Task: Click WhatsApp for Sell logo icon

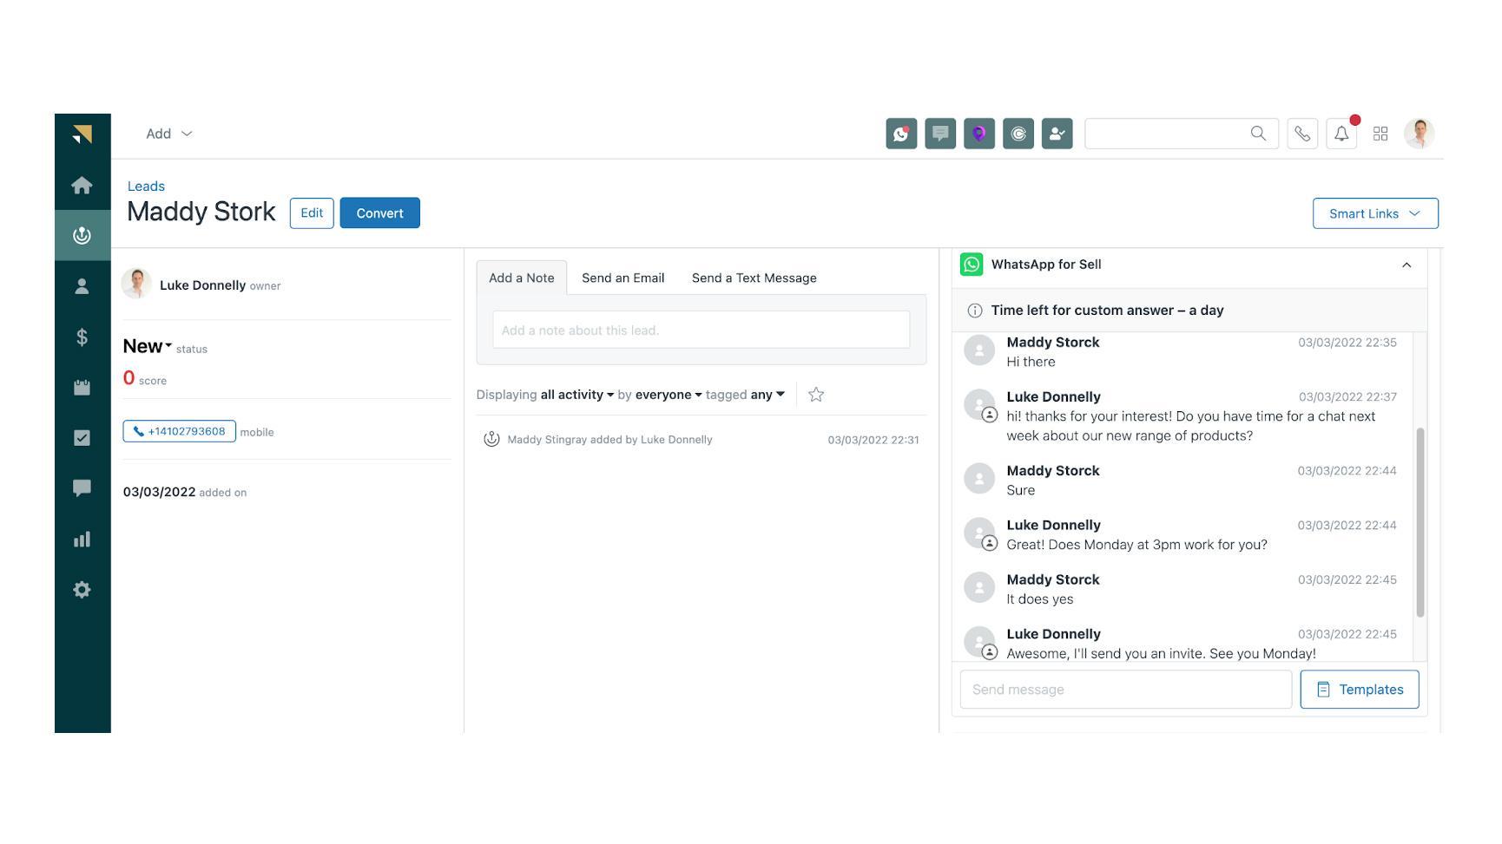Action: [x=972, y=265]
